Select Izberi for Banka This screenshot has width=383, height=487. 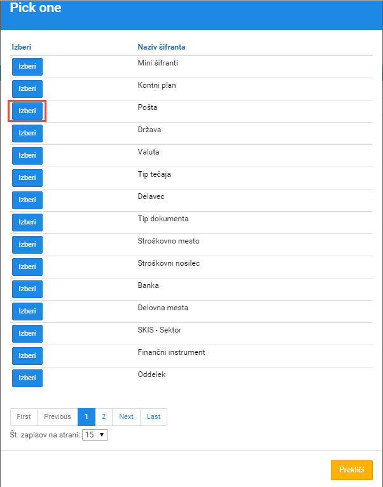point(27,289)
